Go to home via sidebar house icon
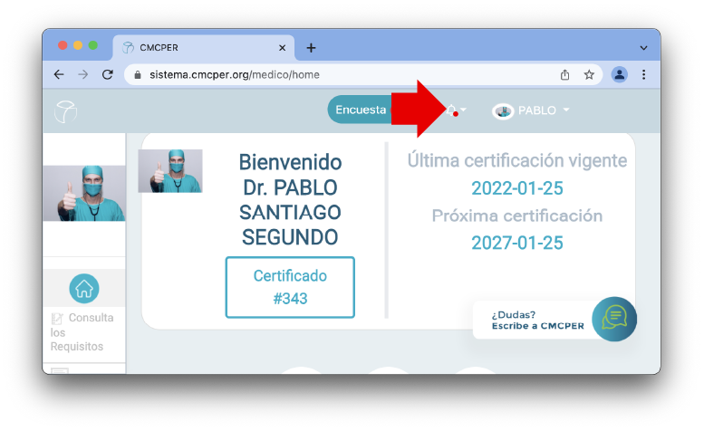This screenshot has width=704, height=431. coord(84,288)
